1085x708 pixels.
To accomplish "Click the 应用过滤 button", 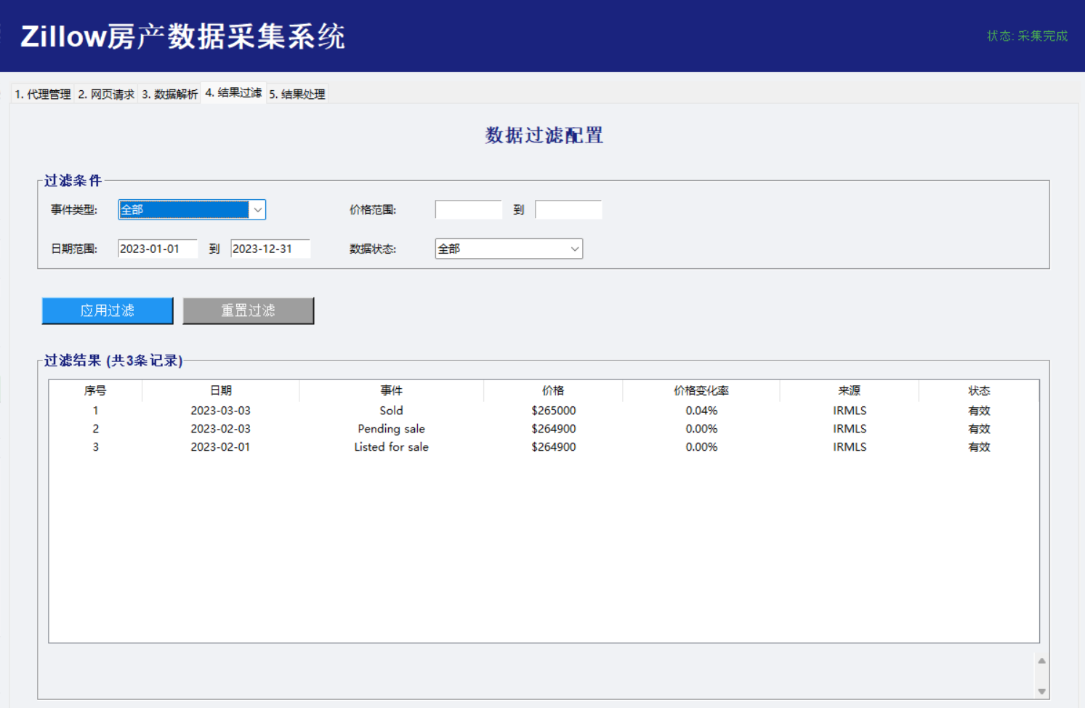I will pos(108,311).
